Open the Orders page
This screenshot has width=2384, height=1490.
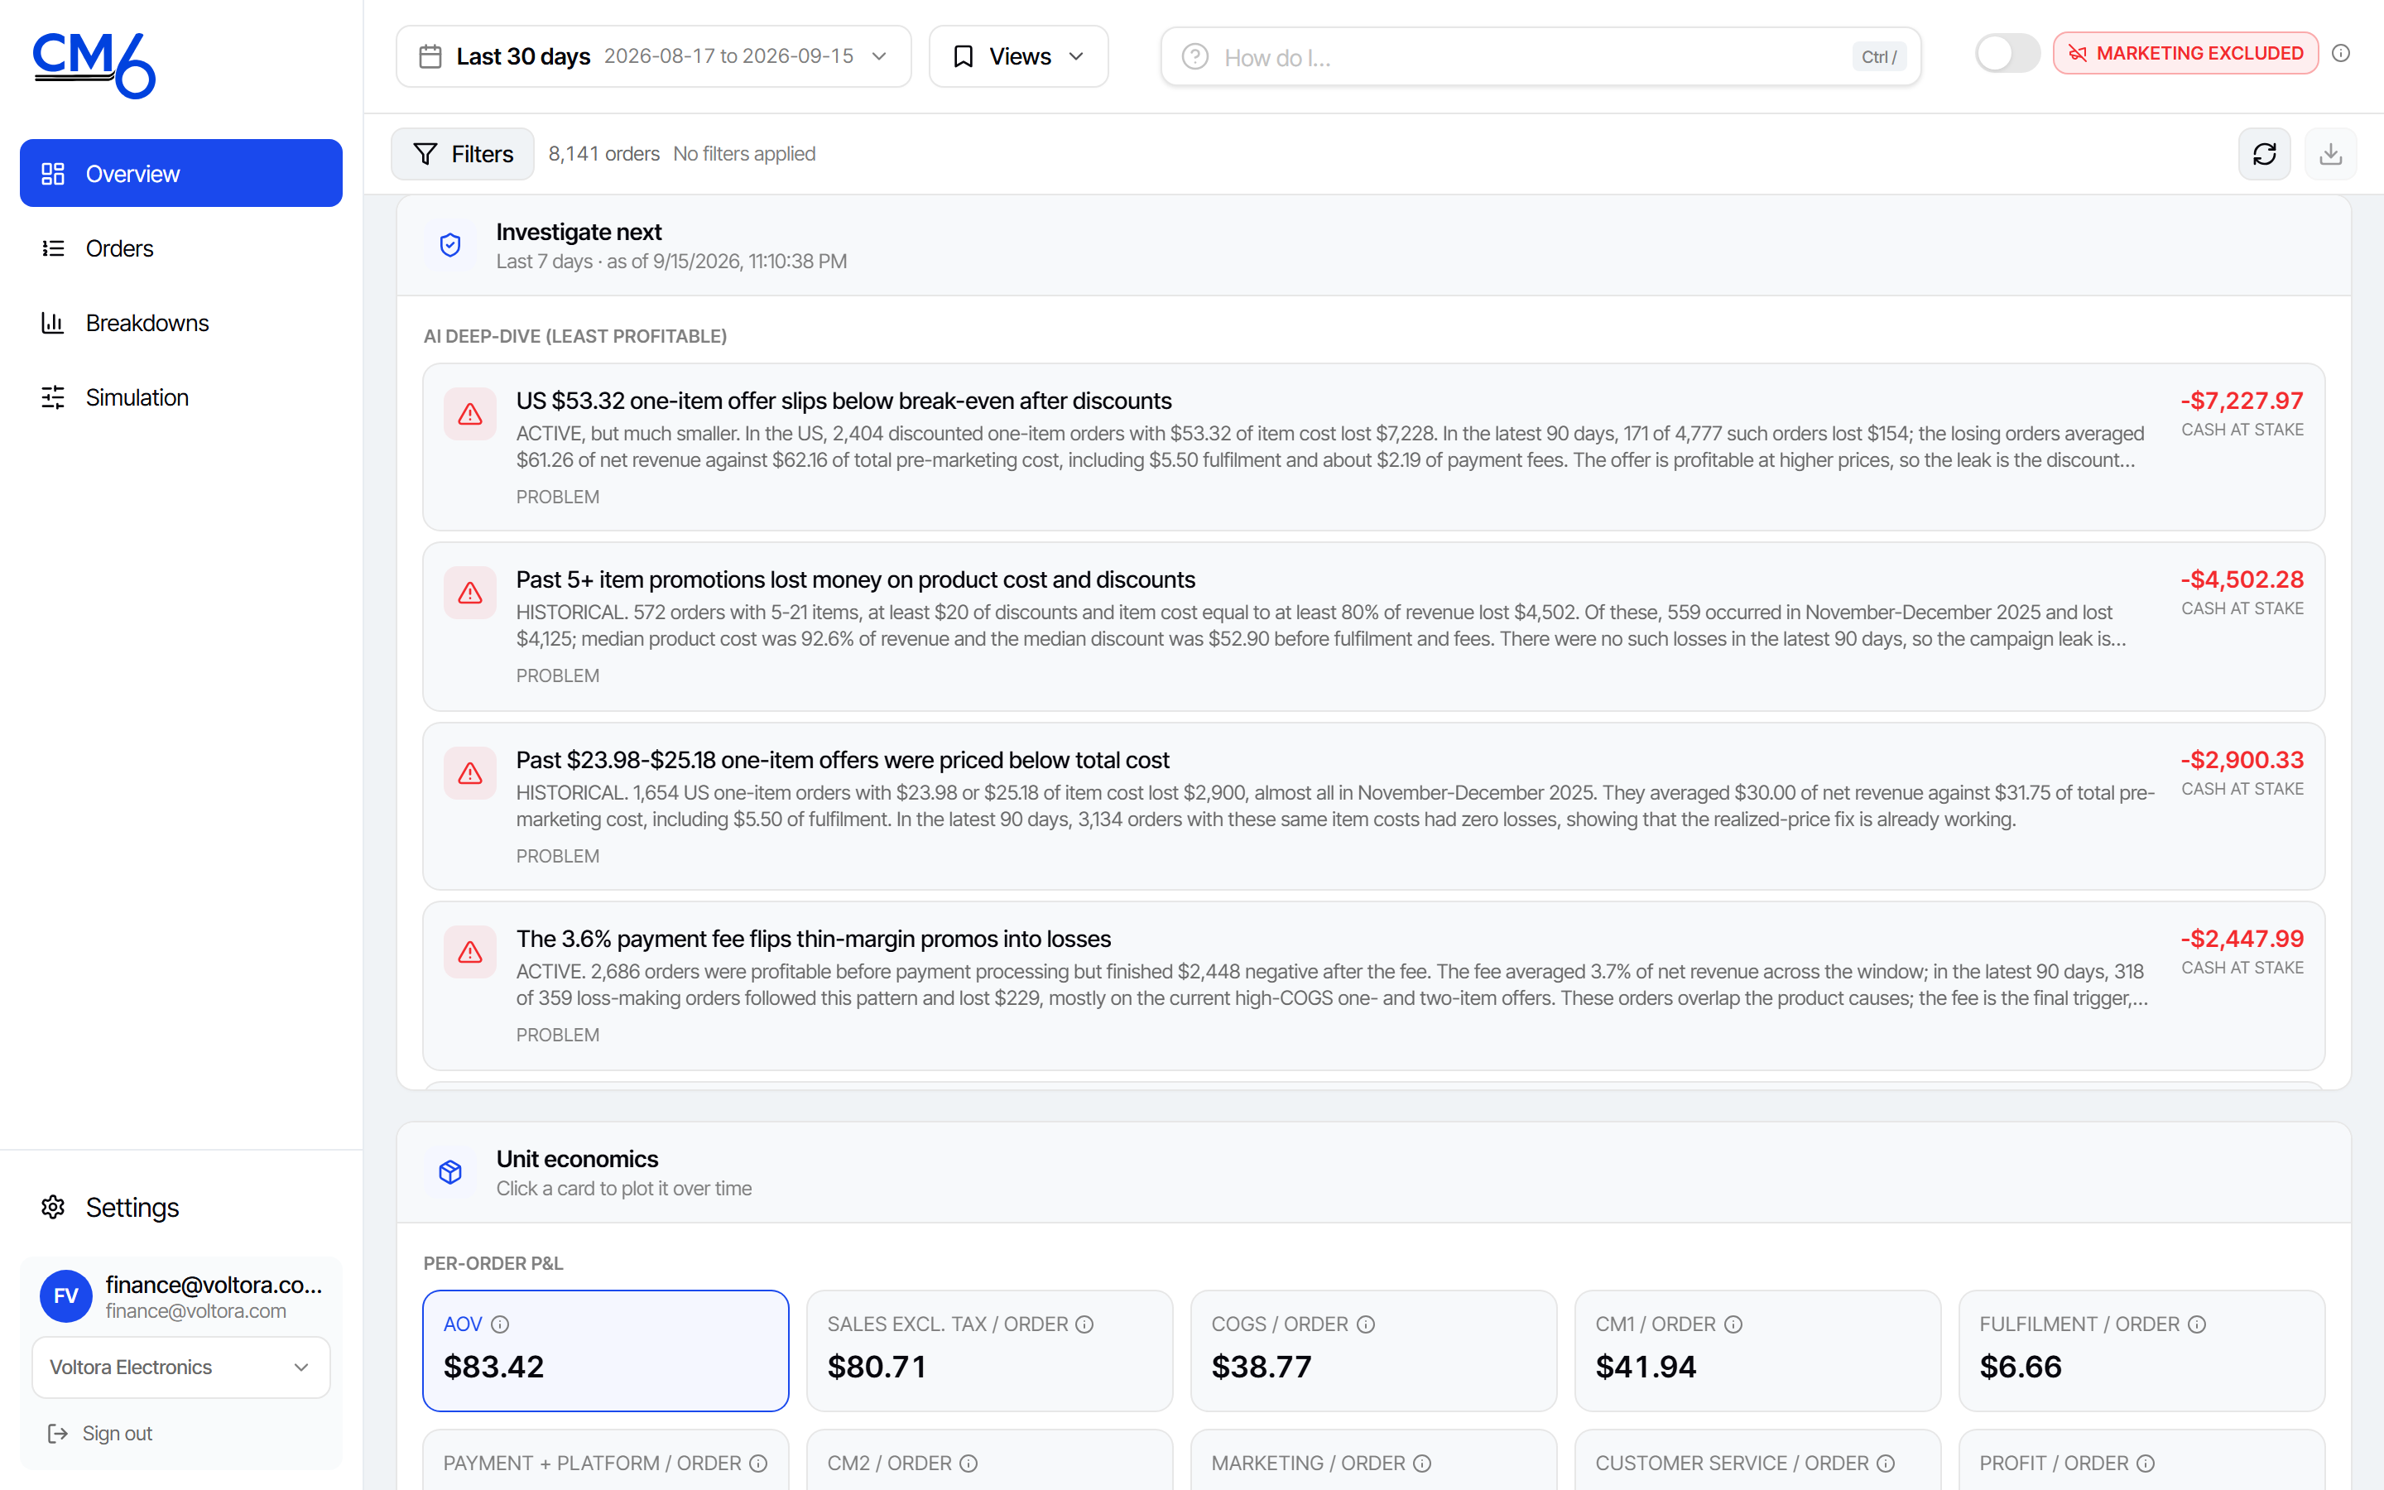tap(181, 248)
